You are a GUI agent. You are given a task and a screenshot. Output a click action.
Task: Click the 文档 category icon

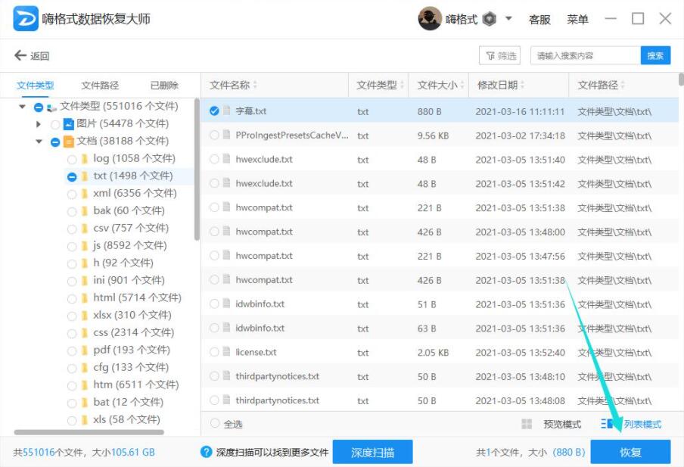(x=69, y=142)
